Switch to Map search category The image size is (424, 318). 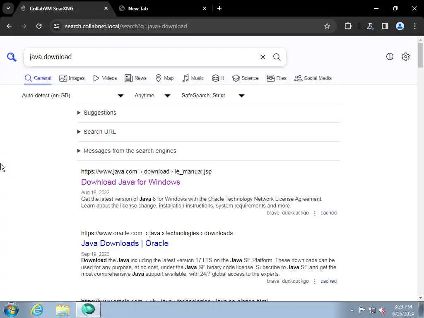[x=164, y=78]
